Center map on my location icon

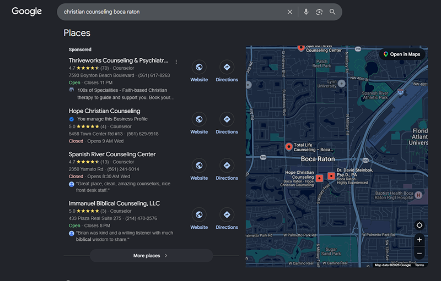(420, 225)
